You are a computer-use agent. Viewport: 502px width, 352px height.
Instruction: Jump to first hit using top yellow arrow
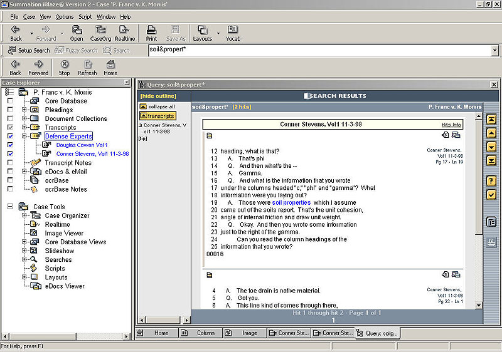tap(491, 120)
